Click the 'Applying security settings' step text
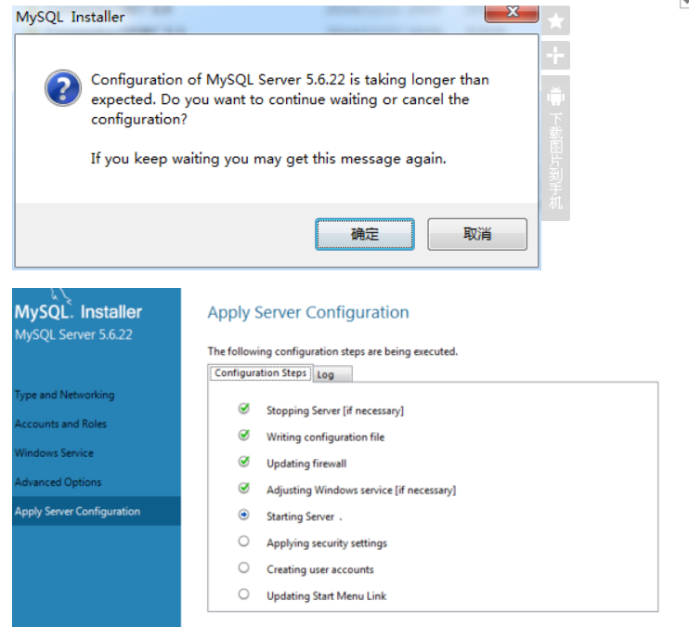The image size is (689, 627). 327,543
